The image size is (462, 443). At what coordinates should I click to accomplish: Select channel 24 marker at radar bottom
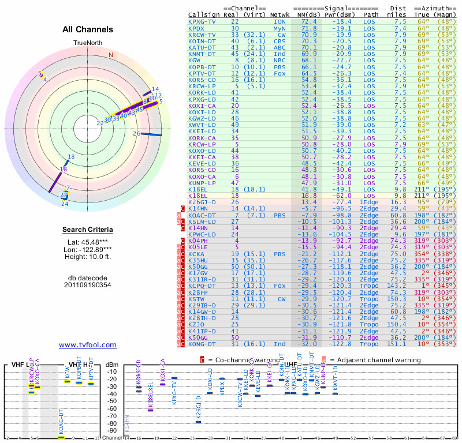pos(65,203)
